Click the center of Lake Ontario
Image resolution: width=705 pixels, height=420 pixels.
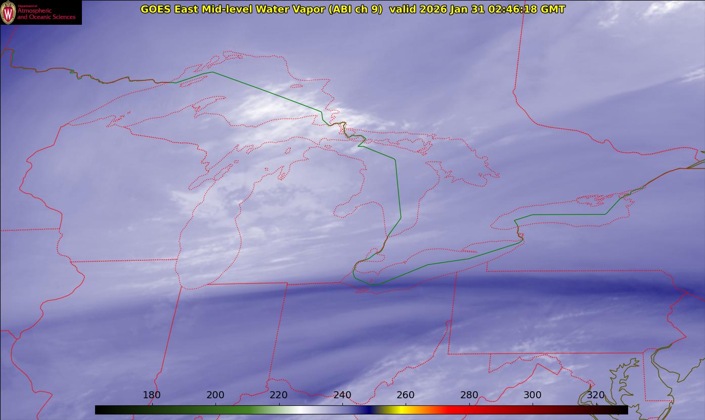pos(561,212)
